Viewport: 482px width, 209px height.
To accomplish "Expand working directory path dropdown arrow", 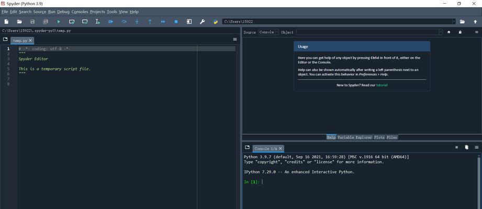I will coord(454,22).
